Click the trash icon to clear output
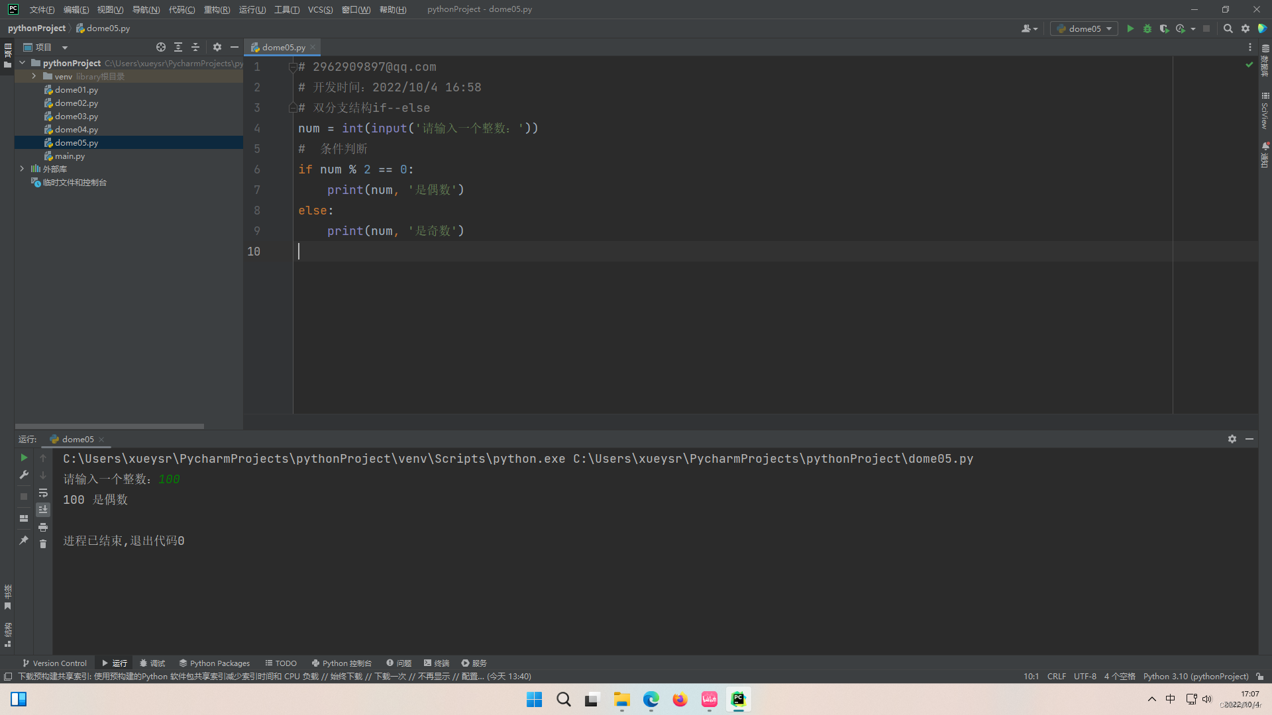This screenshot has height=715, width=1272. (43, 544)
